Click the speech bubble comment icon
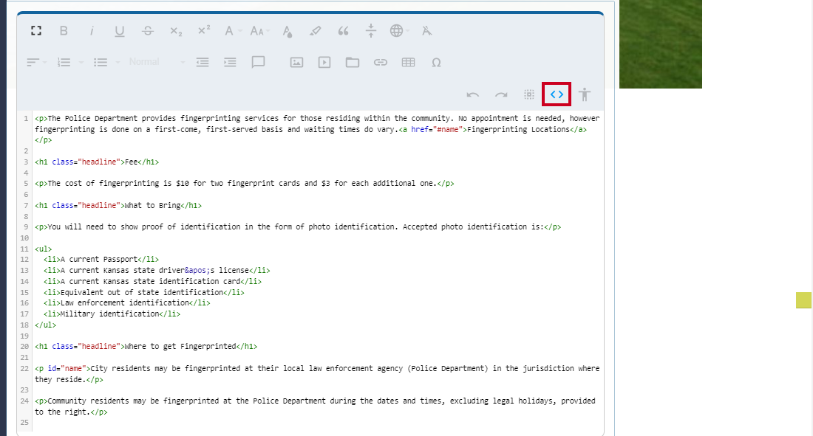The image size is (813, 436). click(x=258, y=62)
